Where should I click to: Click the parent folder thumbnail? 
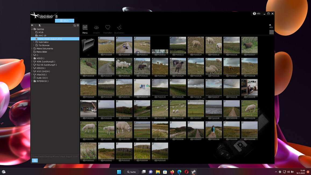(x=88, y=45)
